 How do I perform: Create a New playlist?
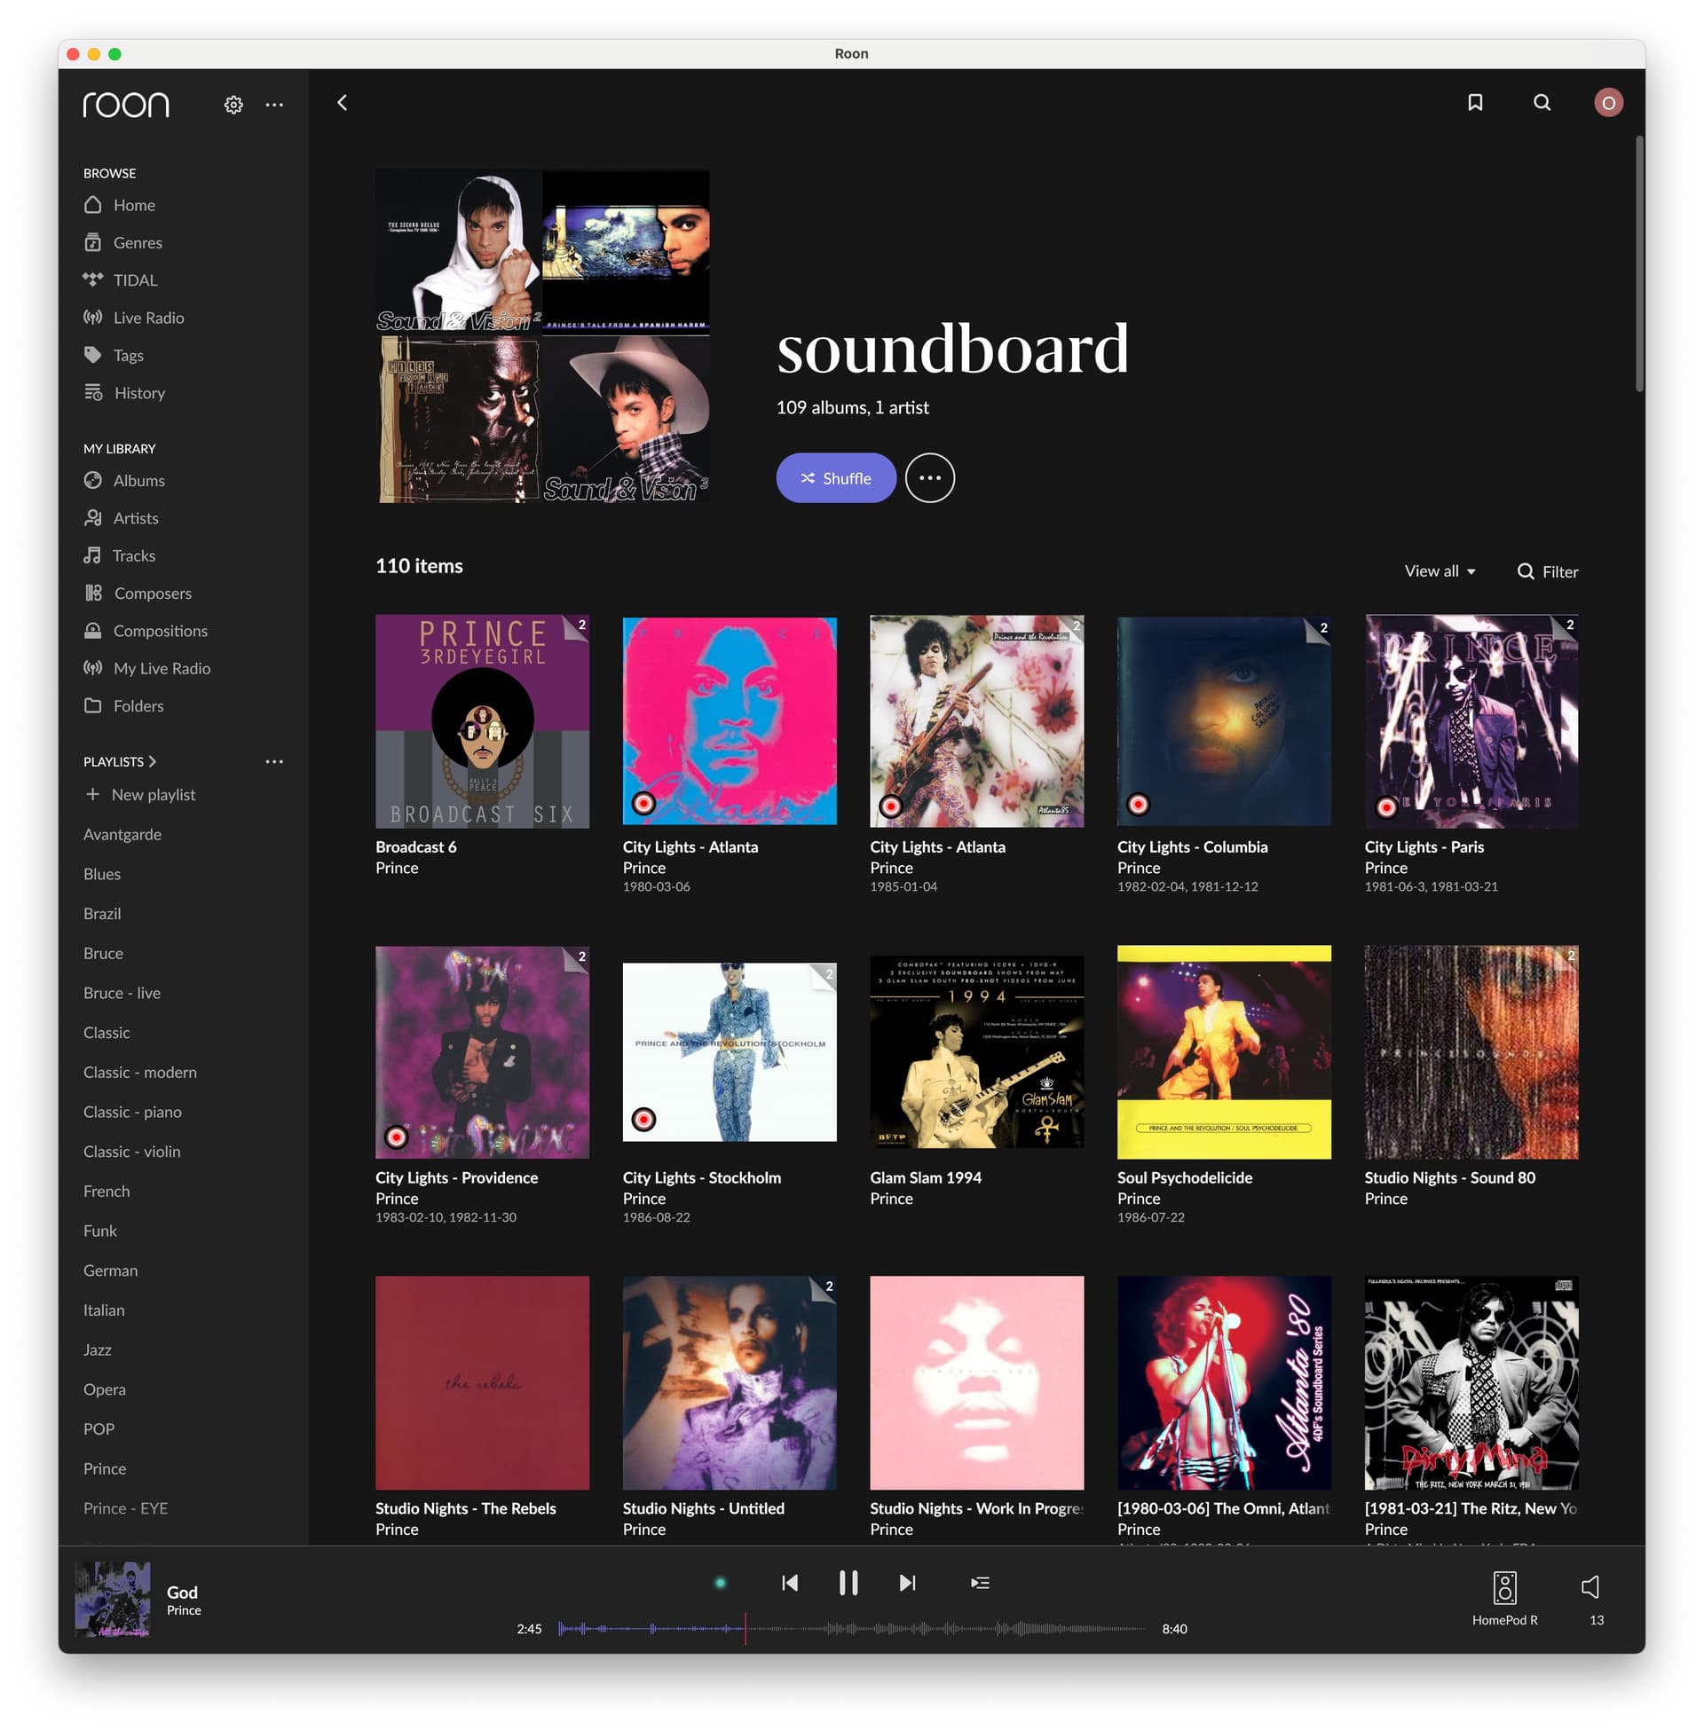point(140,794)
